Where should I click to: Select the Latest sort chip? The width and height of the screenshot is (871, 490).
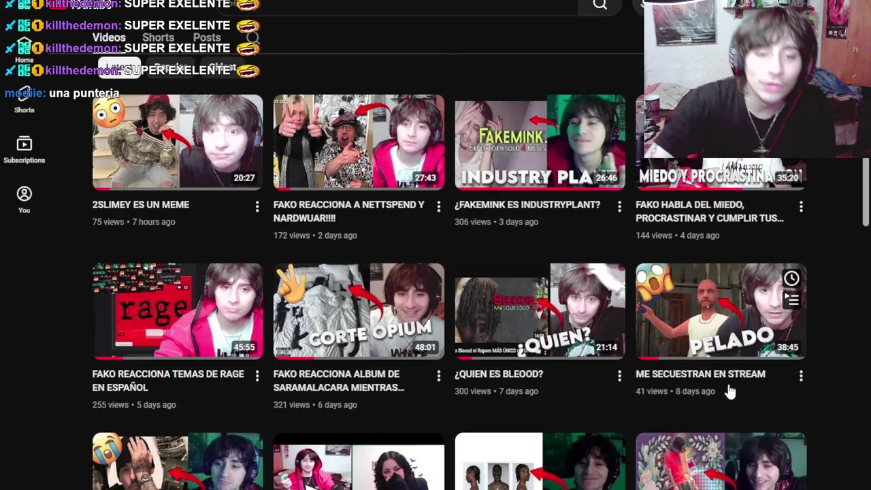click(x=120, y=68)
